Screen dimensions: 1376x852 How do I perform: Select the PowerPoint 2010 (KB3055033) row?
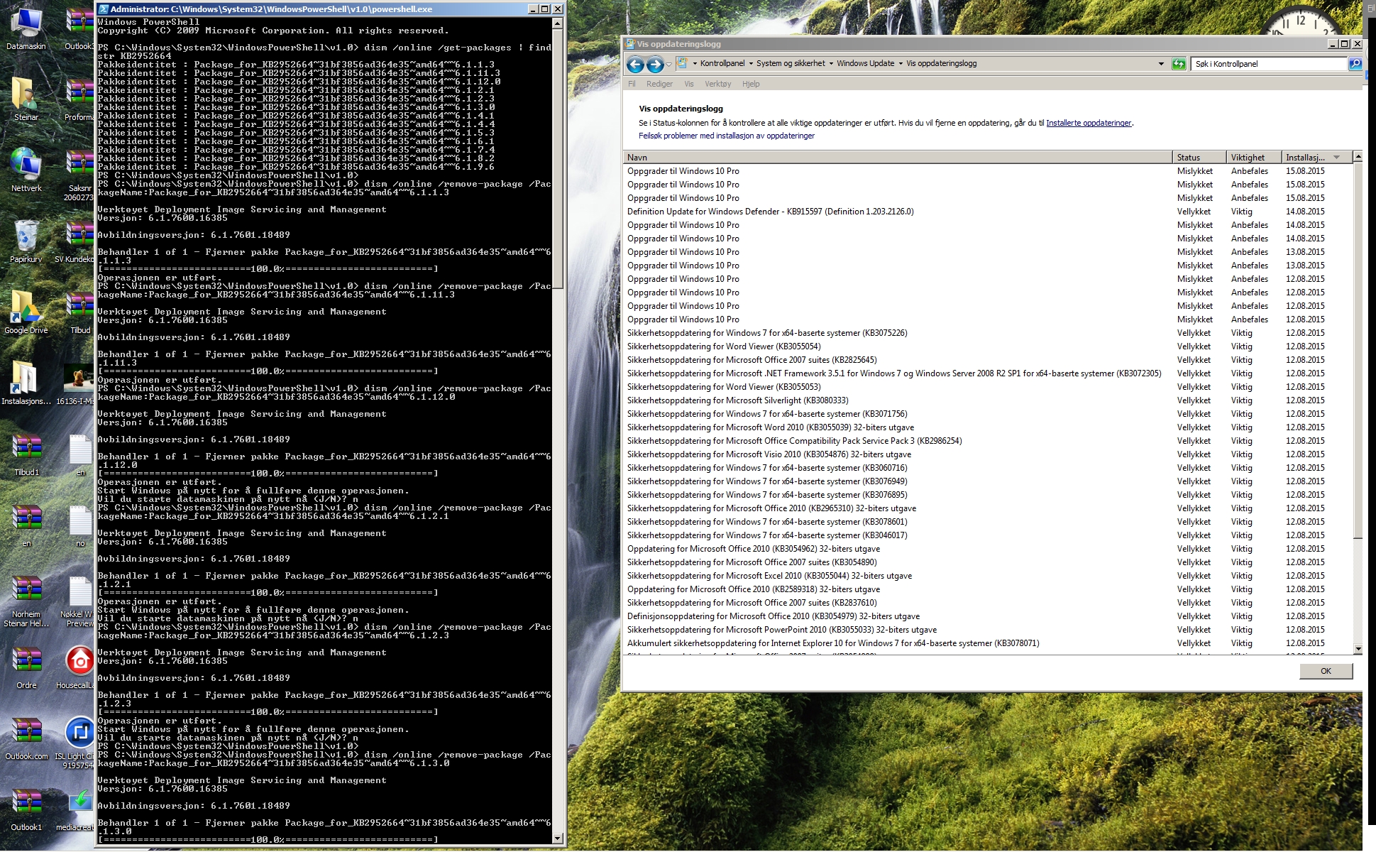coord(986,630)
